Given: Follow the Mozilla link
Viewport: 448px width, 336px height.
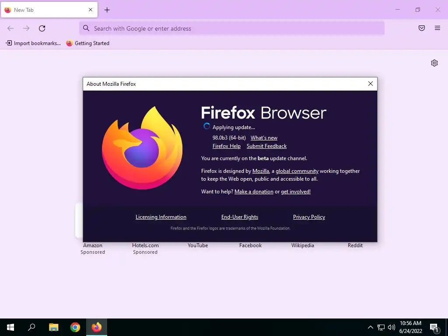Looking at the screenshot, I should [261, 171].
